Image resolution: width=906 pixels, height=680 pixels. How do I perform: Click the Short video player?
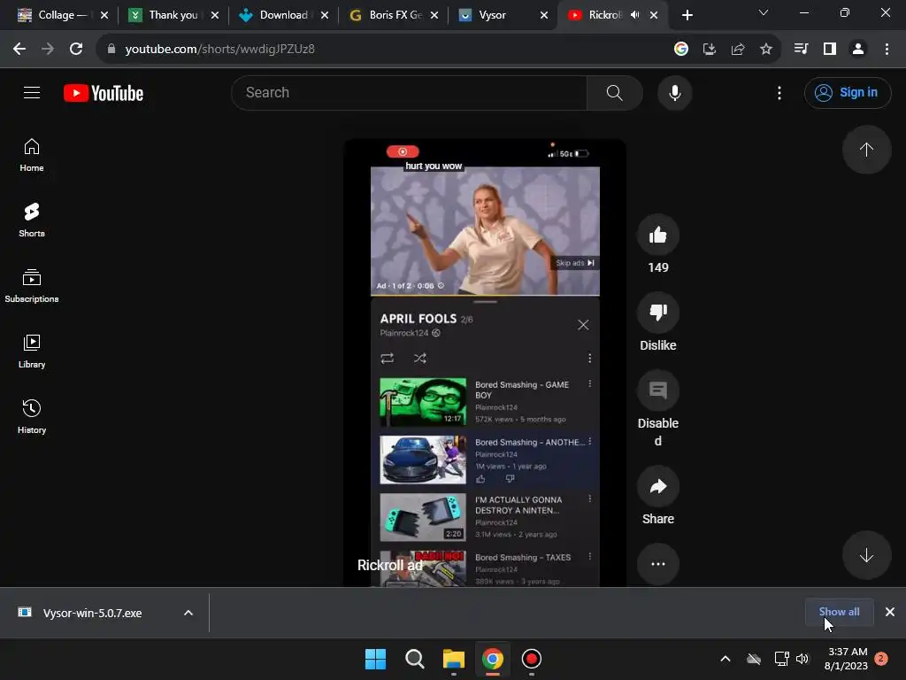[485, 363]
